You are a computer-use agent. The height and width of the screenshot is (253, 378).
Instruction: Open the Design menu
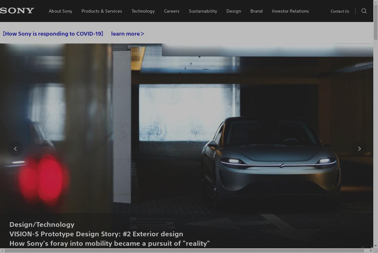(x=234, y=11)
